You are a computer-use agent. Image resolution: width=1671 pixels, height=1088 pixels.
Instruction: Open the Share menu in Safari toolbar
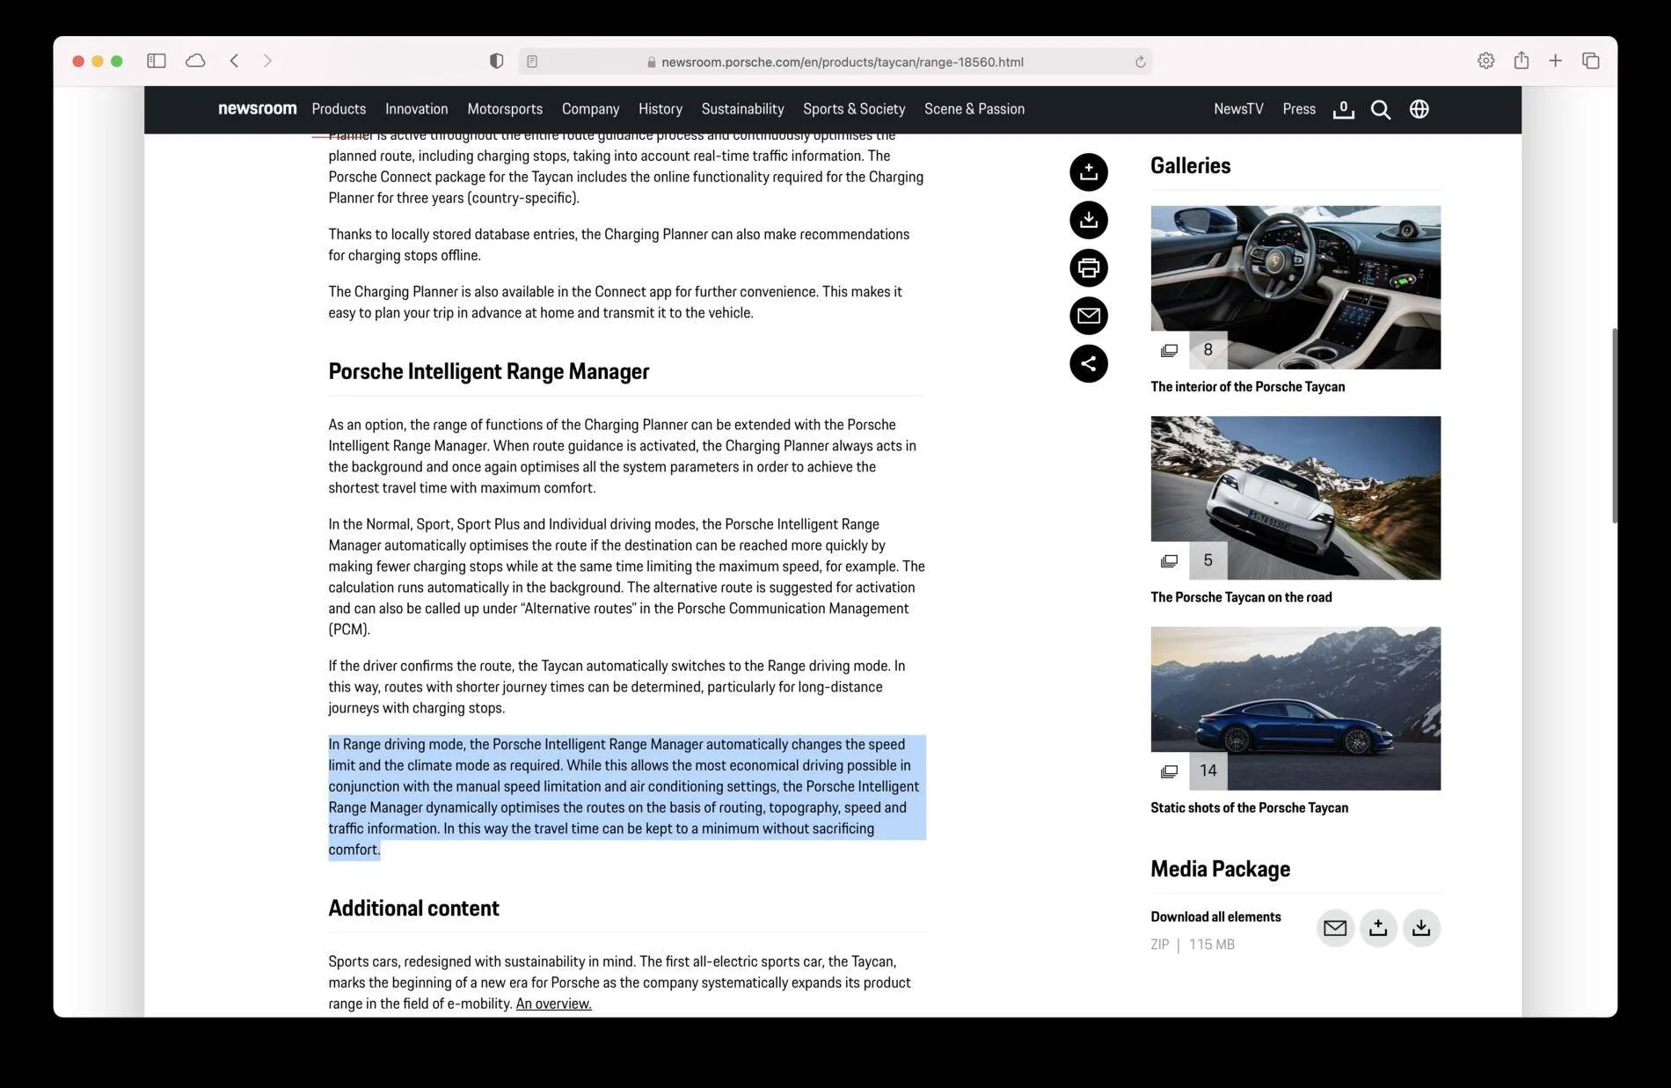coord(1521,60)
